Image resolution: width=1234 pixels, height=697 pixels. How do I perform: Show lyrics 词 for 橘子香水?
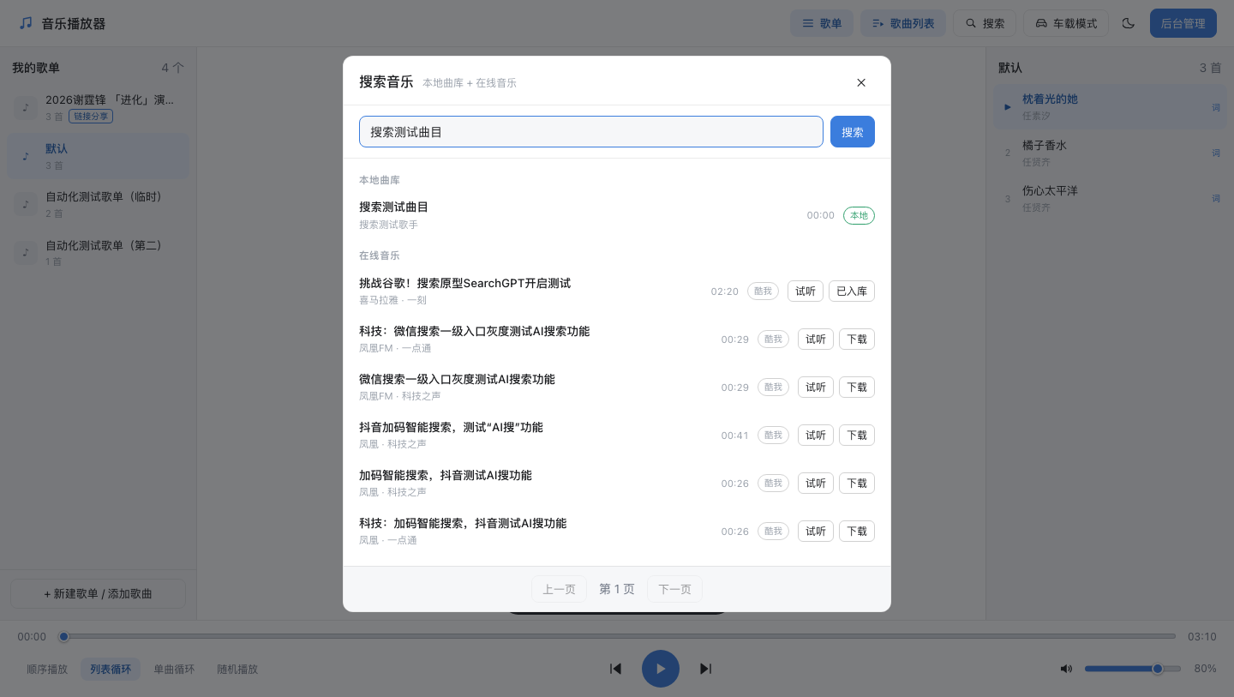1216,153
